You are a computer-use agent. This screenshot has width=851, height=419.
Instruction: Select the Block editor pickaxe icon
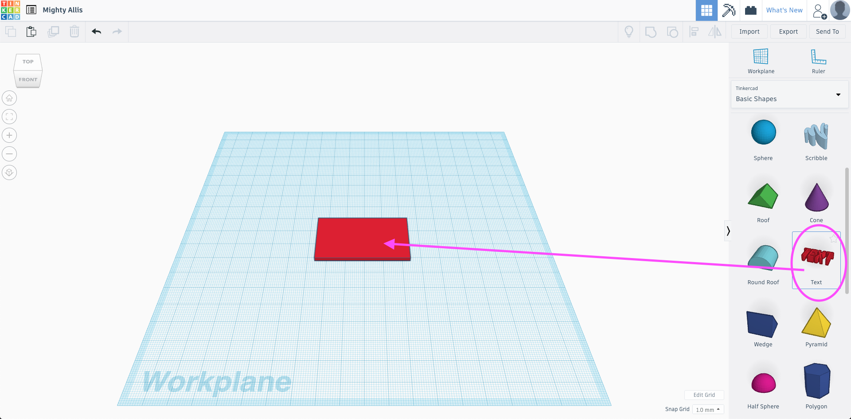pos(728,10)
